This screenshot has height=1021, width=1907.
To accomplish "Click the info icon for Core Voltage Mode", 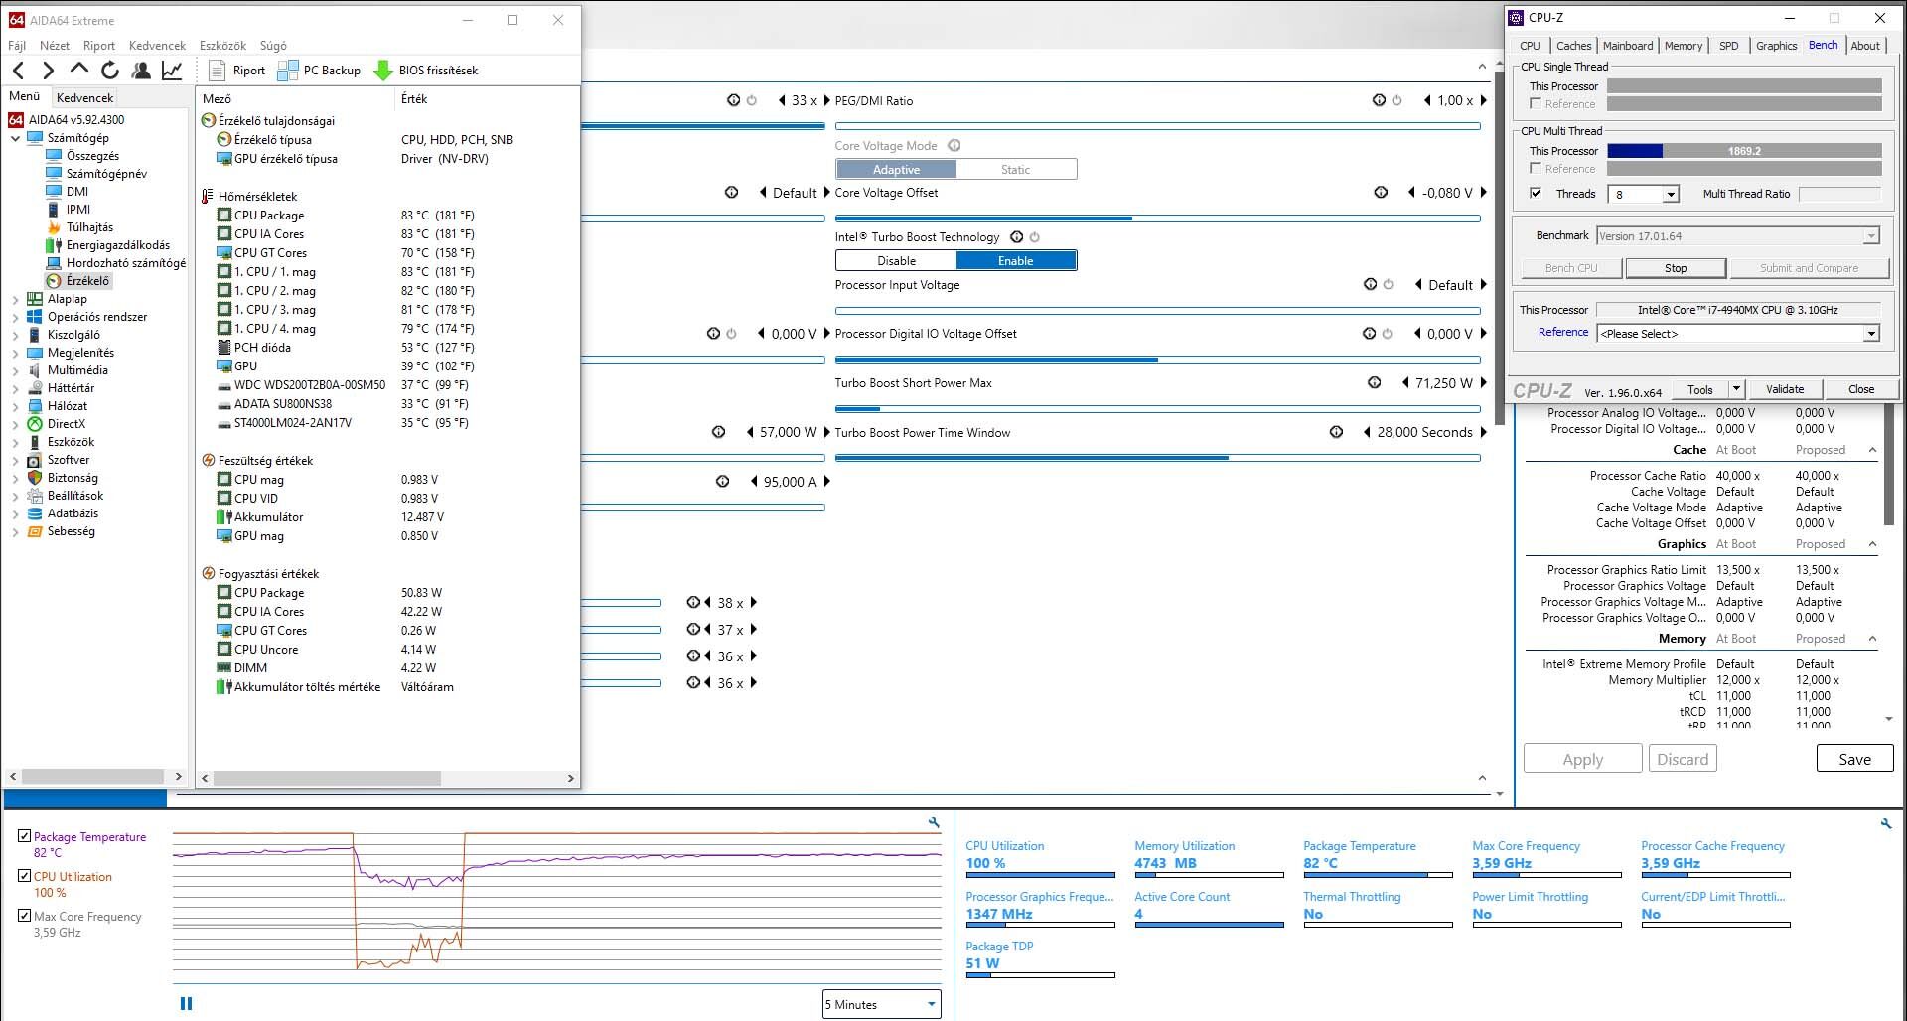I will [953, 145].
